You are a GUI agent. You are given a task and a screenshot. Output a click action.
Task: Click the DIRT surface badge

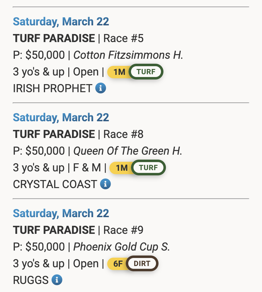[142, 264]
